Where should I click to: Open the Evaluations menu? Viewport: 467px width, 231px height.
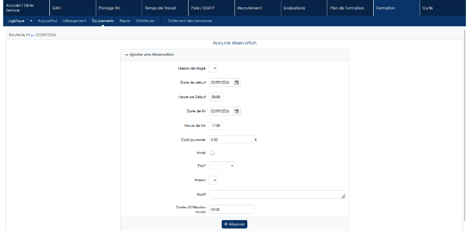point(304,8)
